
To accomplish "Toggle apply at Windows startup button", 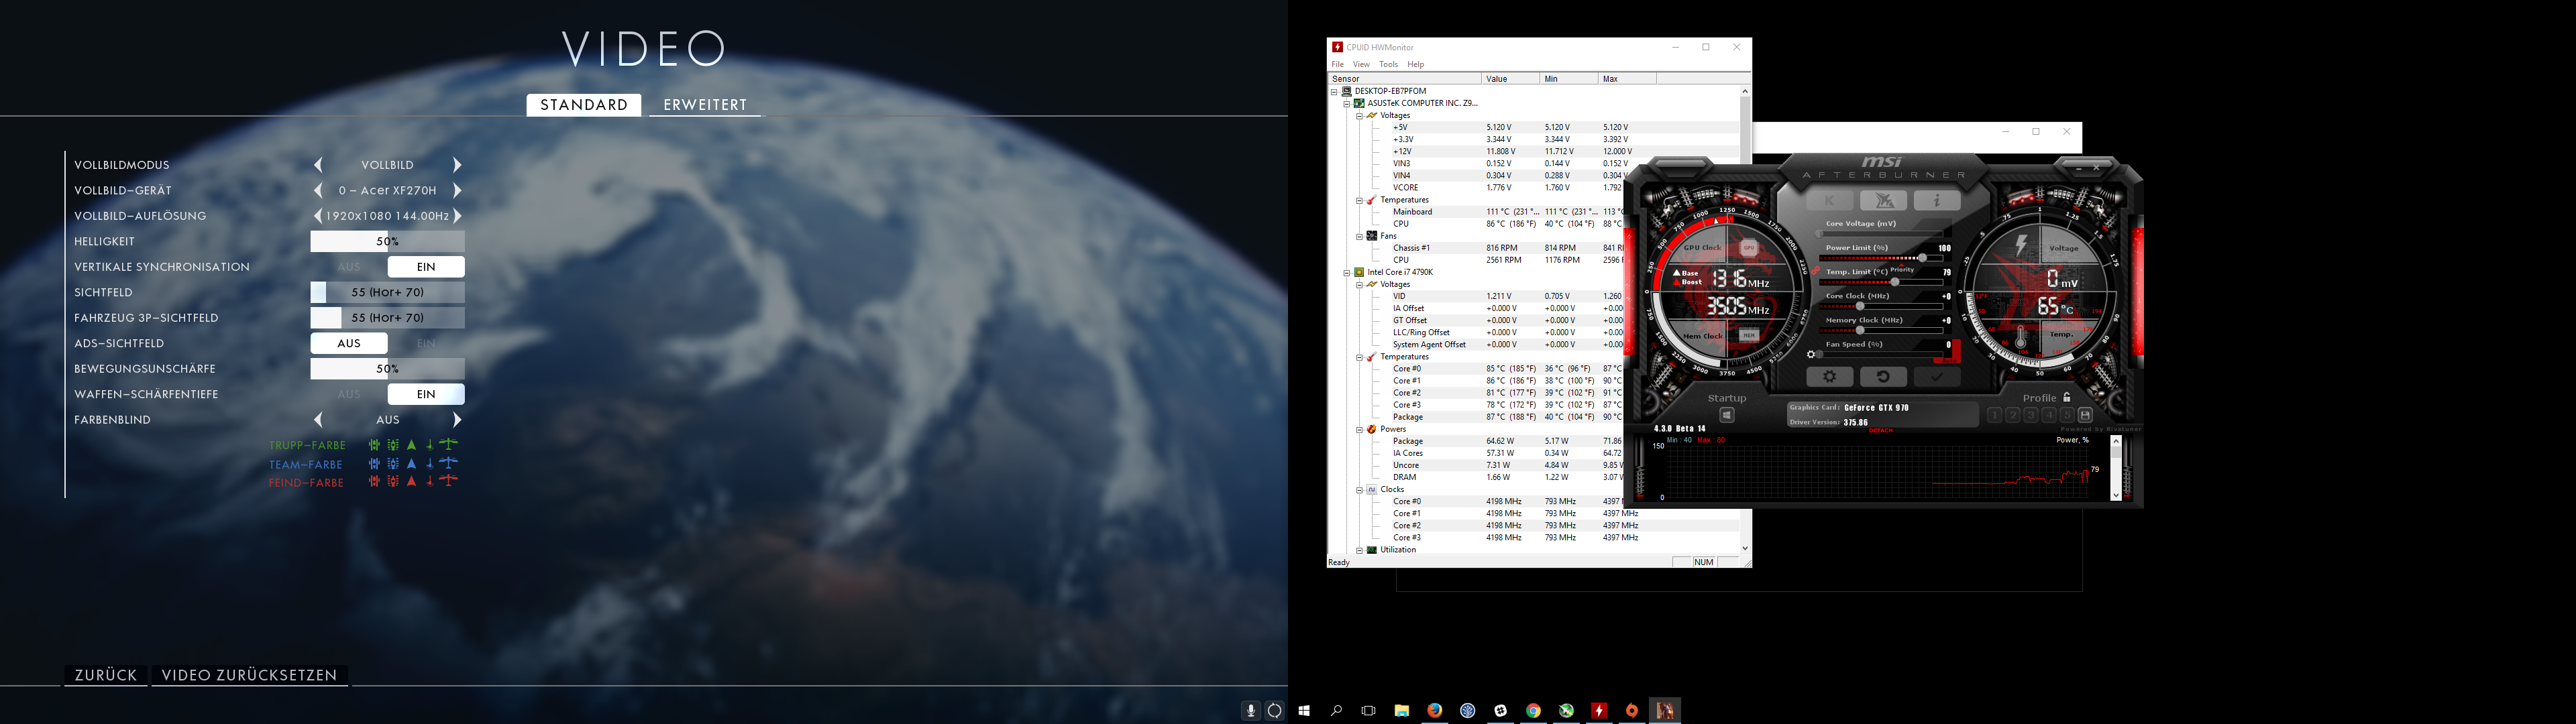I will pyautogui.click(x=1726, y=415).
